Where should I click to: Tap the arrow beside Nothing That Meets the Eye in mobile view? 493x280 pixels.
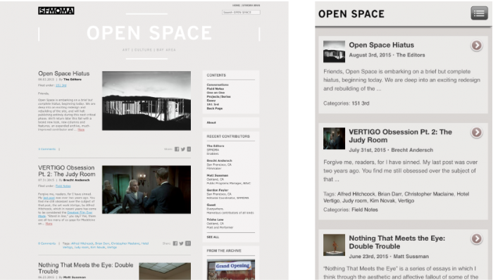477,238
